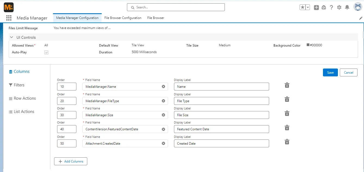Switch to File Browser Configuration tab
Image resolution: width=364 pixels, height=172 pixels.
point(123,18)
